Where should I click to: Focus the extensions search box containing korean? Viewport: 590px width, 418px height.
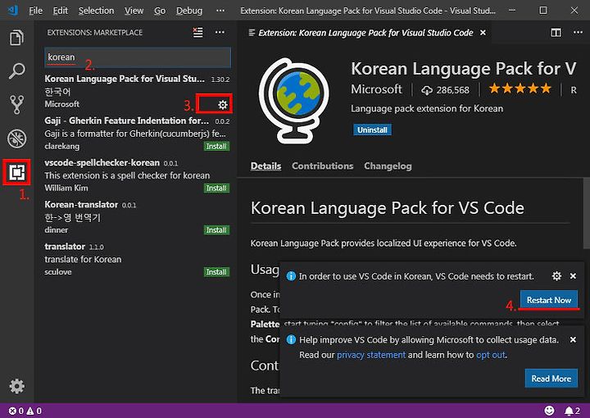click(x=138, y=57)
